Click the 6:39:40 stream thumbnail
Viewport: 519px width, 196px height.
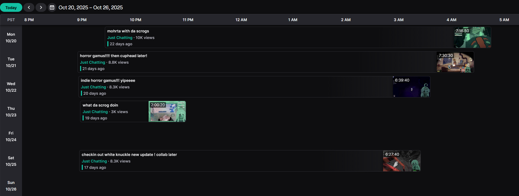tap(411, 87)
